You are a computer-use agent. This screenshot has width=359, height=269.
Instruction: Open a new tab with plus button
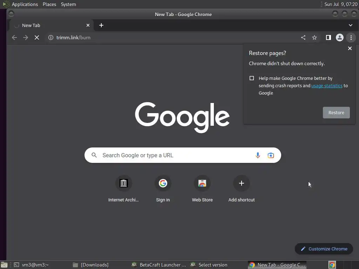(x=101, y=25)
